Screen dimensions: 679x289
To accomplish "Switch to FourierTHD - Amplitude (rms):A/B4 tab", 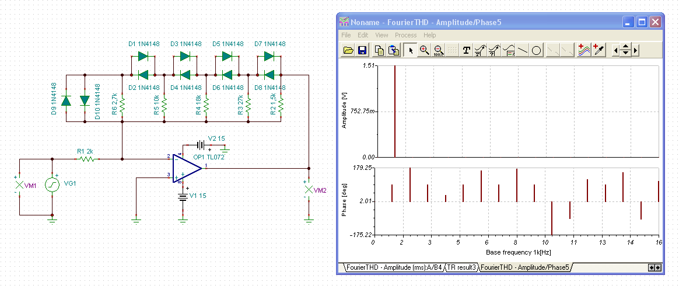I will 394,267.
